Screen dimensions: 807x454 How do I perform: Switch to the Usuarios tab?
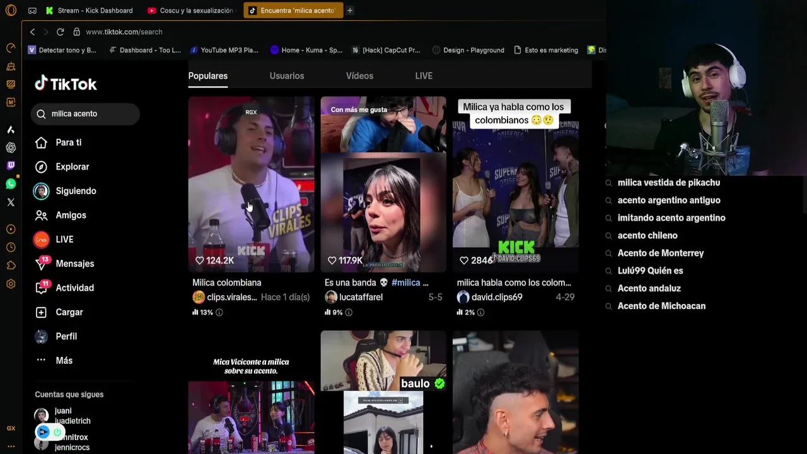click(x=287, y=76)
